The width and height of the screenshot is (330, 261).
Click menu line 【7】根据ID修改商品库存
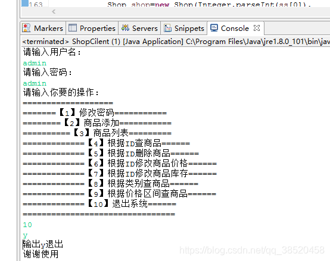click(x=120, y=174)
